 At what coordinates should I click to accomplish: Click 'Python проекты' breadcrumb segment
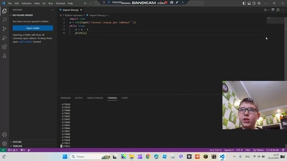(74, 15)
